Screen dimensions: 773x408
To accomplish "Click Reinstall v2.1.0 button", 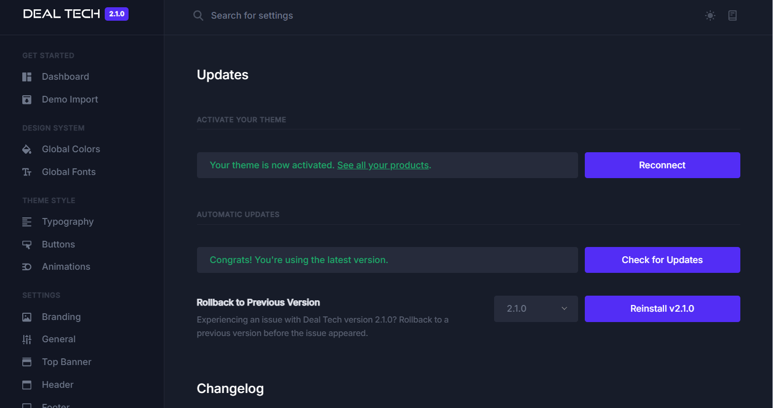I will (x=663, y=309).
